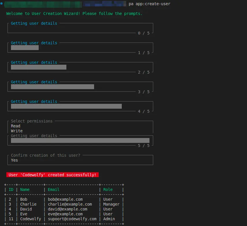Select the 'Read' permission option
Screen dimensions: 247x226
tap(16, 126)
